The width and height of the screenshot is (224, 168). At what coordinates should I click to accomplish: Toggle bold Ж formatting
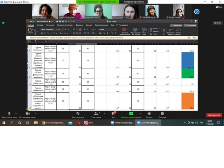coord(42,33)
